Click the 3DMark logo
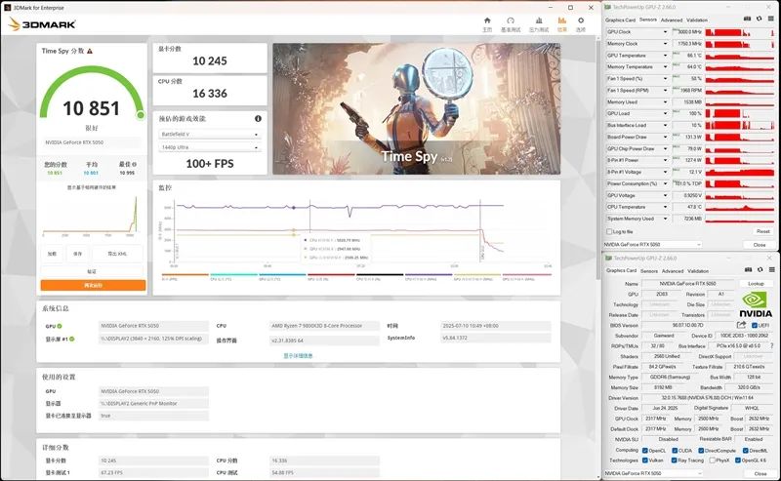Image resolution: width=781 pixels, height=481 pixels. point(42,23)
